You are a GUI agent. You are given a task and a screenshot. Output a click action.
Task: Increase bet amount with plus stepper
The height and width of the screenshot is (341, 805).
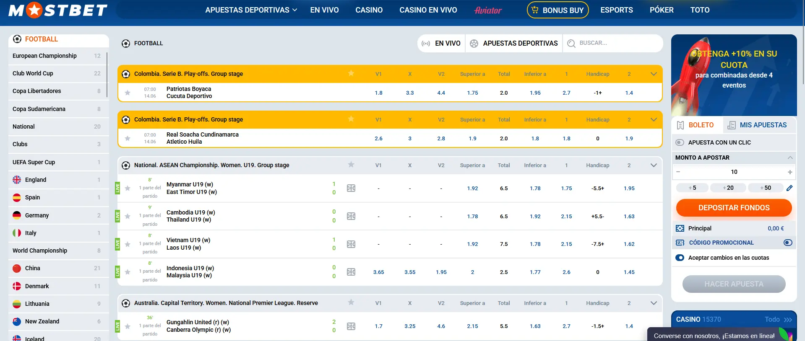point(790,172)
